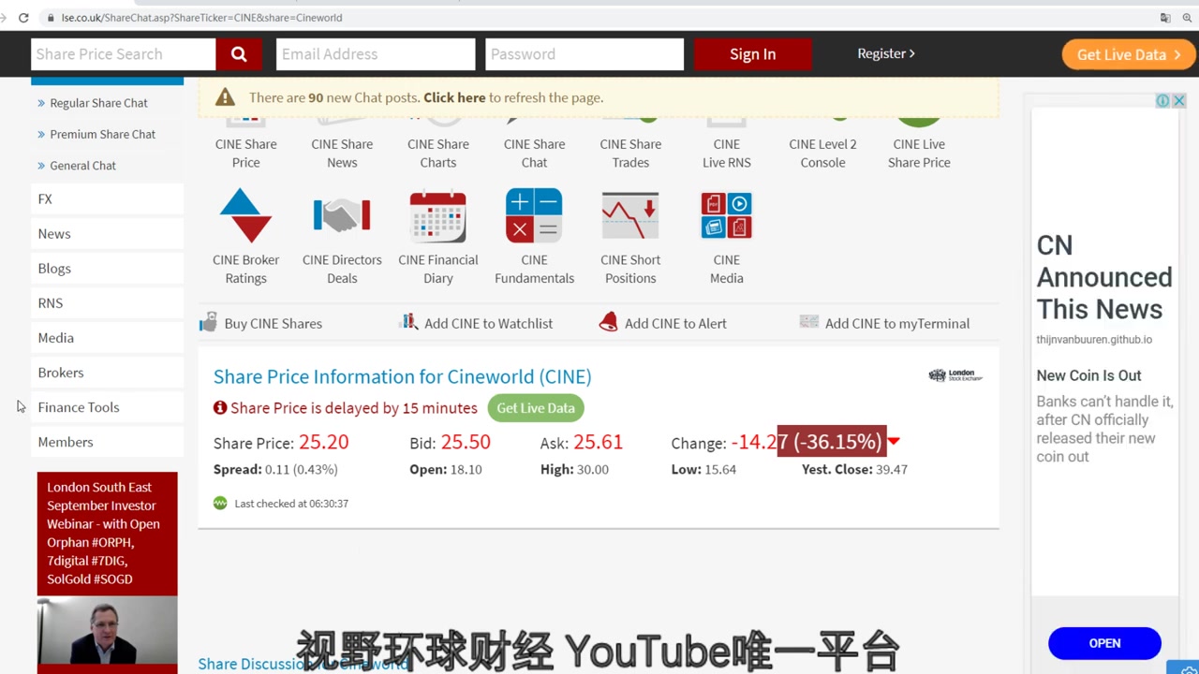Open the Blogs sidebar menu

pos(107,268)
